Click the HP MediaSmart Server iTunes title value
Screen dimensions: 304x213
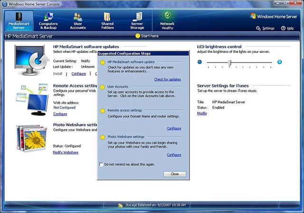[x=228, y=102]
